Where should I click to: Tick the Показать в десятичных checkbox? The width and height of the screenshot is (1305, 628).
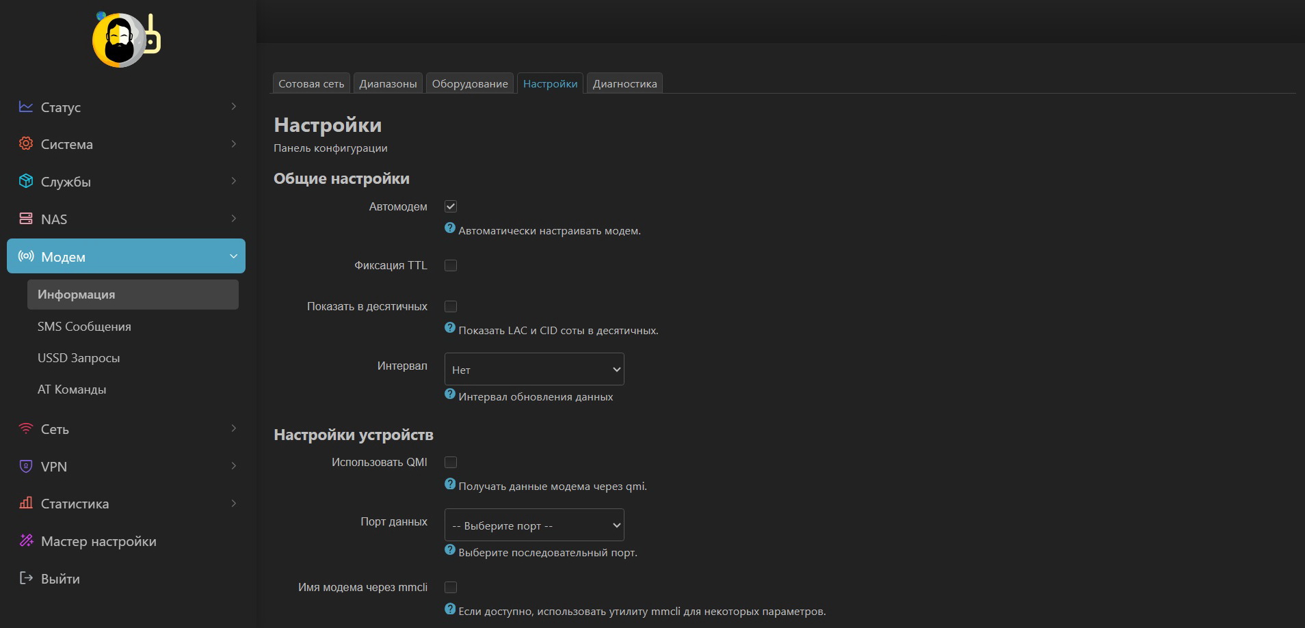(451, 306)
